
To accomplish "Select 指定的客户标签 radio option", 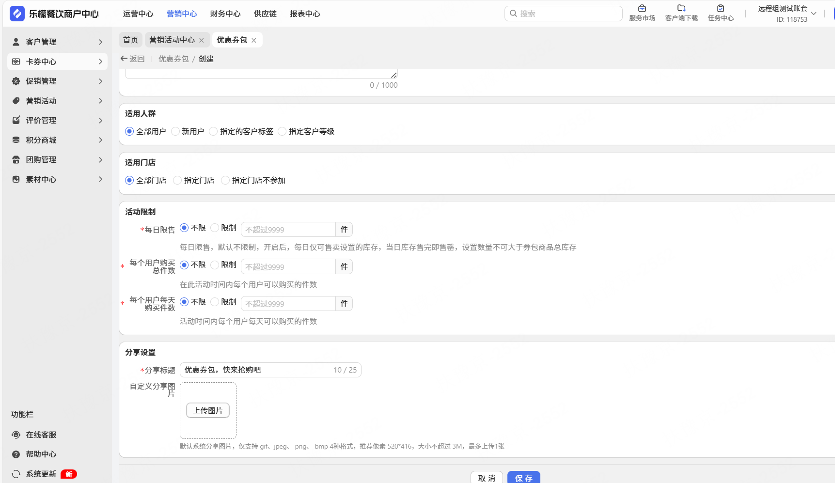I will 213,131.
